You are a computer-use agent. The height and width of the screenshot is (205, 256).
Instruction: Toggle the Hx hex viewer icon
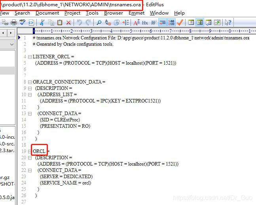coord(145,22)
